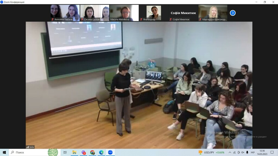Click the Windows Start button
Image resolution: width=278 pixels, height=156 pixels.
pyautogui.click(x=4, y=152)
